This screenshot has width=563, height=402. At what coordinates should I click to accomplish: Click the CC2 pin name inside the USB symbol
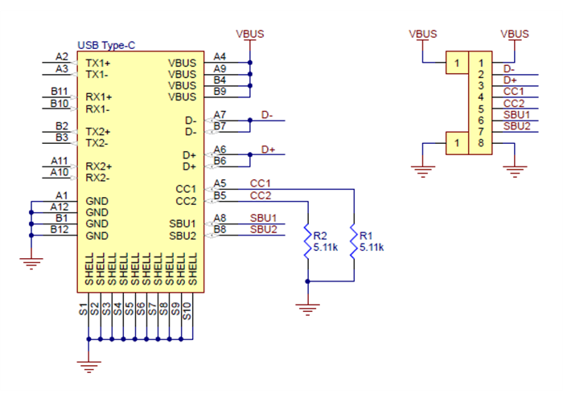pos(186,201)
